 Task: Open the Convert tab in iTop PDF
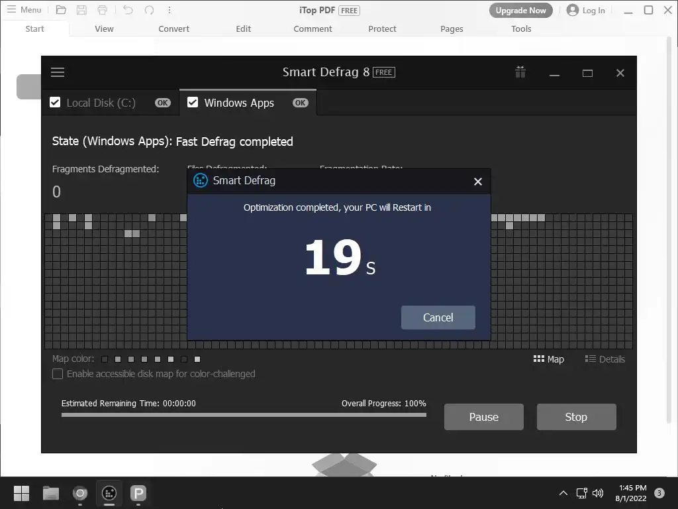pyautogui.click(x=174, y=28)
